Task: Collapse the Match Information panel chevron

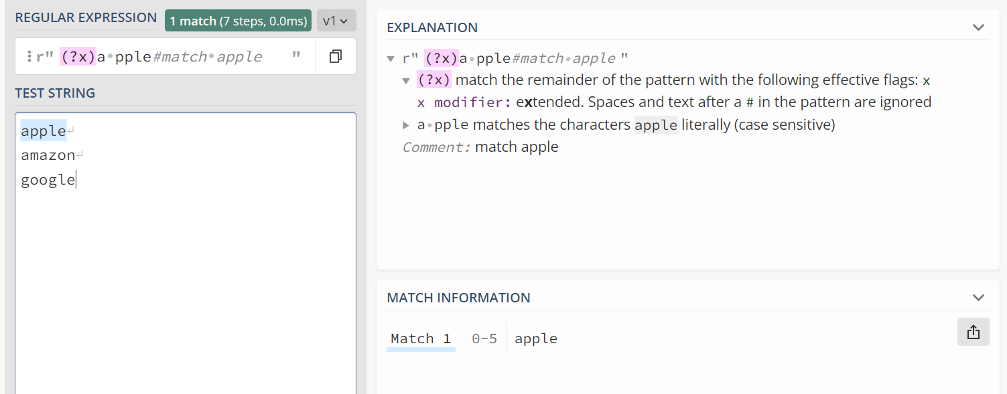Action: coord(978,298)
